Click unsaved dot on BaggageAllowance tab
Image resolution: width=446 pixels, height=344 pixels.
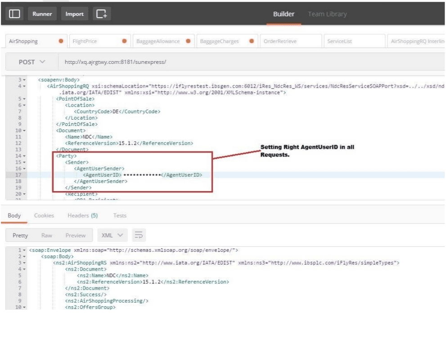coord(188,41)
